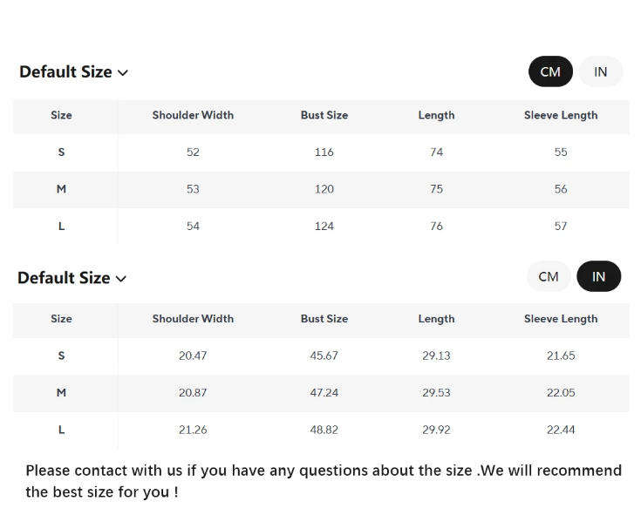
Task: Select size L row in inches table
Action: click(61, 430)
